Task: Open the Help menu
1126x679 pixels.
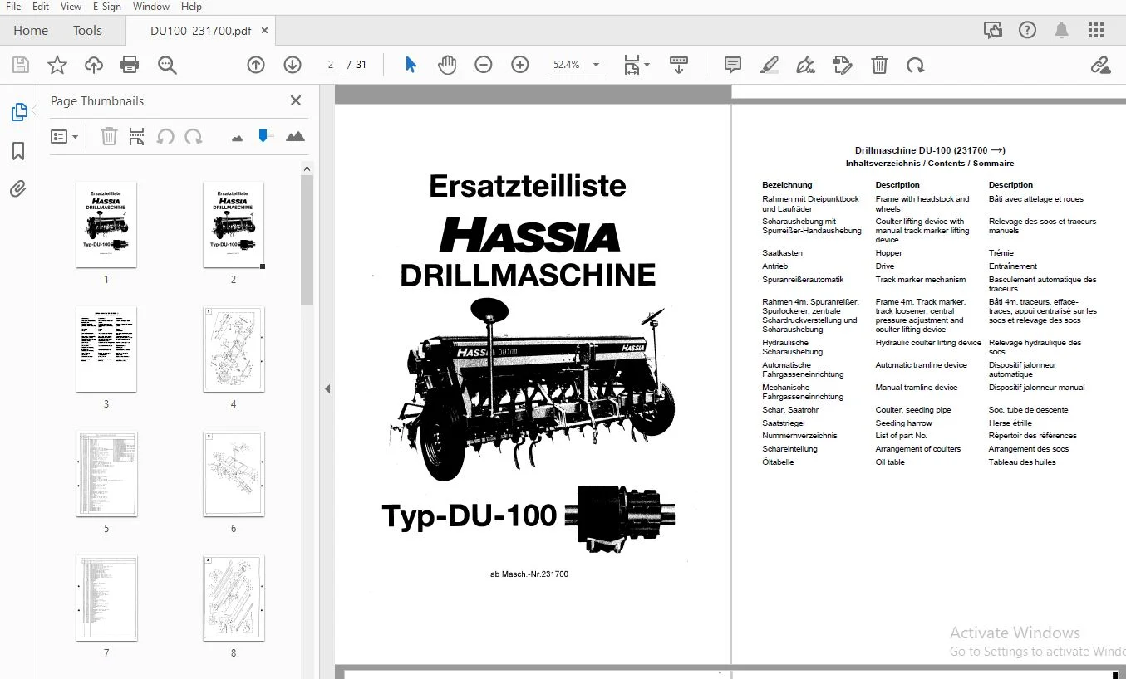Action: (x=191, y=7)
